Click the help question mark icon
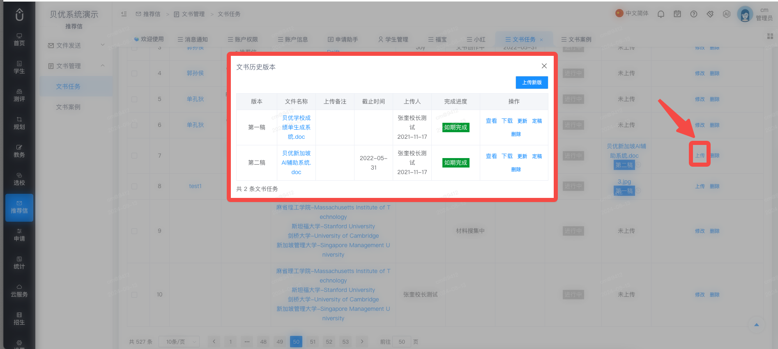778x349 pixels. click(x=694, y=14)
